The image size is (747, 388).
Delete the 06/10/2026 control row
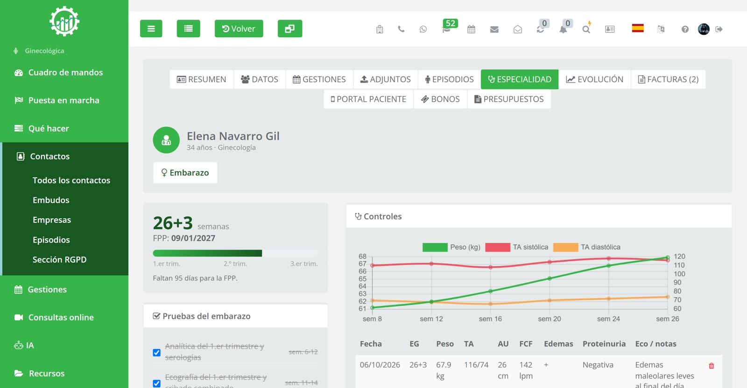[712, 366]
